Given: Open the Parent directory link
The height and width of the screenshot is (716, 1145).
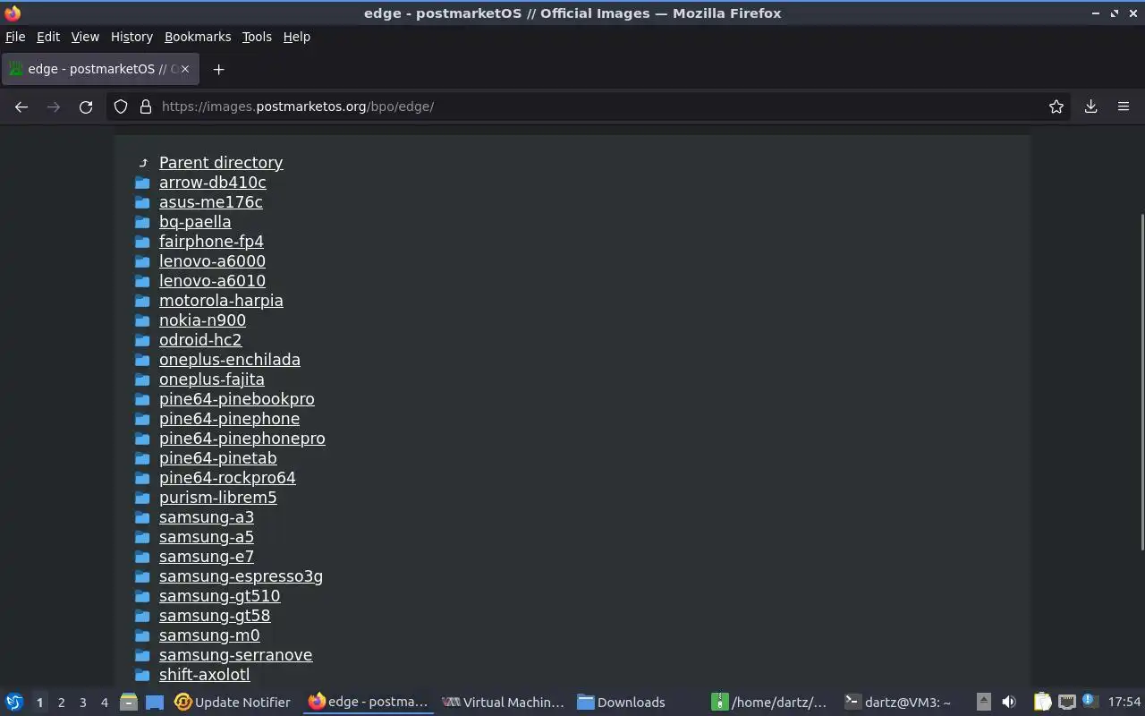Looking at the screenshot, I should [x=221, y=163].
